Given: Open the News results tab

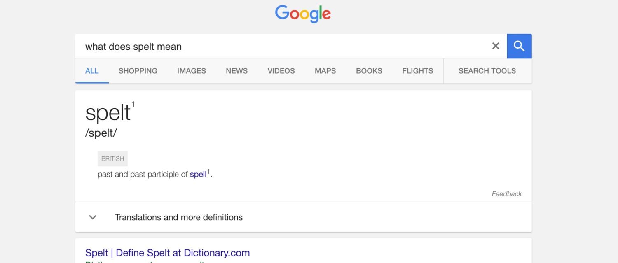Looking at the screenshot, I should tap(236, 71).
